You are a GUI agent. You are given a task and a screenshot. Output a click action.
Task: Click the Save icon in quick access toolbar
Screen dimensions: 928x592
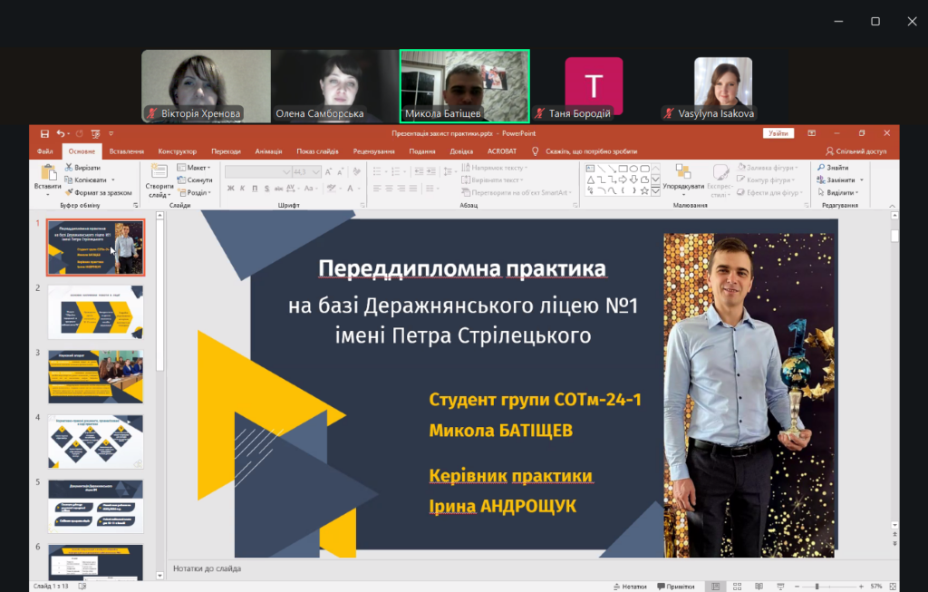pos(46,133)
